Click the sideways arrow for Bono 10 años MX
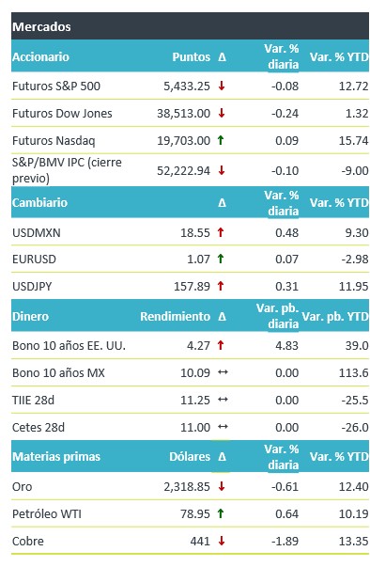Image resolution: width=370 pixels, height=567 pixels. click(x=223, y=372)
